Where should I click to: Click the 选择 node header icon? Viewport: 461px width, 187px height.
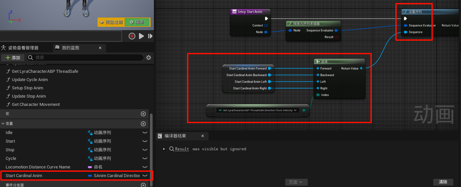click(x=318, y=62)
